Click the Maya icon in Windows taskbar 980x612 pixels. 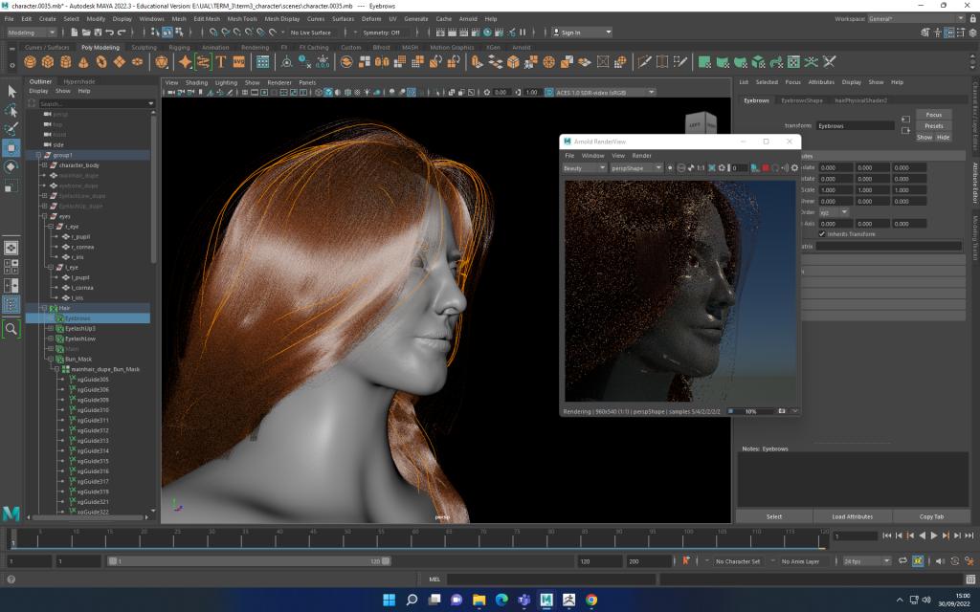tap(546, 600)
